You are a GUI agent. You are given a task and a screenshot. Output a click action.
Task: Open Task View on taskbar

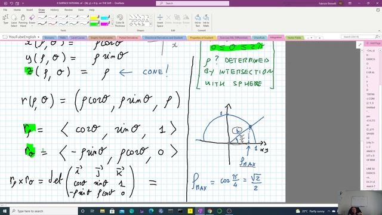click(93, 211)
